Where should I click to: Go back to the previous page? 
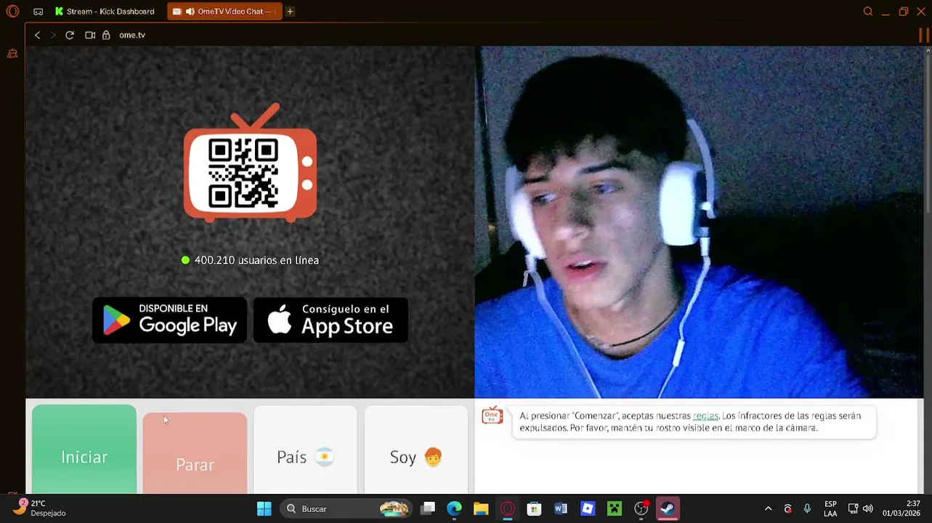[x=38, y=35]
